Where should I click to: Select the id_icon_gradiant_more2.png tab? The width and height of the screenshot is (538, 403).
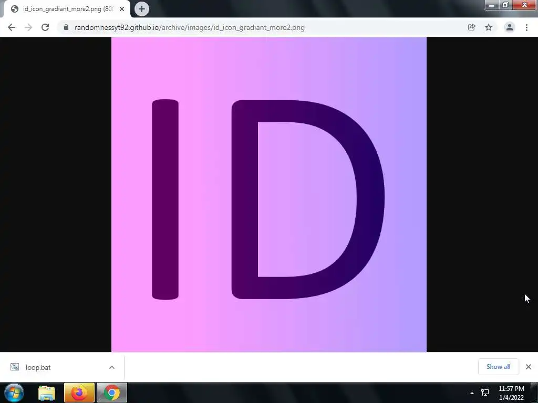coord(67,9)
